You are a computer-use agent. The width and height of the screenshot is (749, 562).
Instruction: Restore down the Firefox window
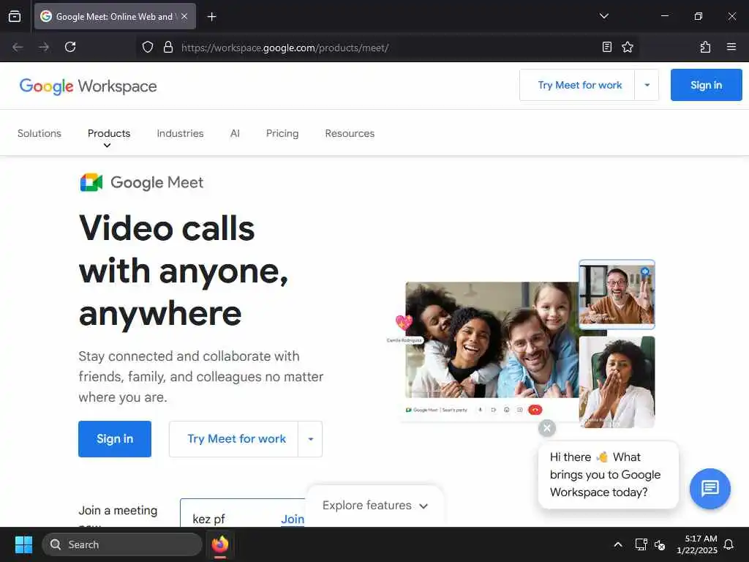[x=698, y=16]
